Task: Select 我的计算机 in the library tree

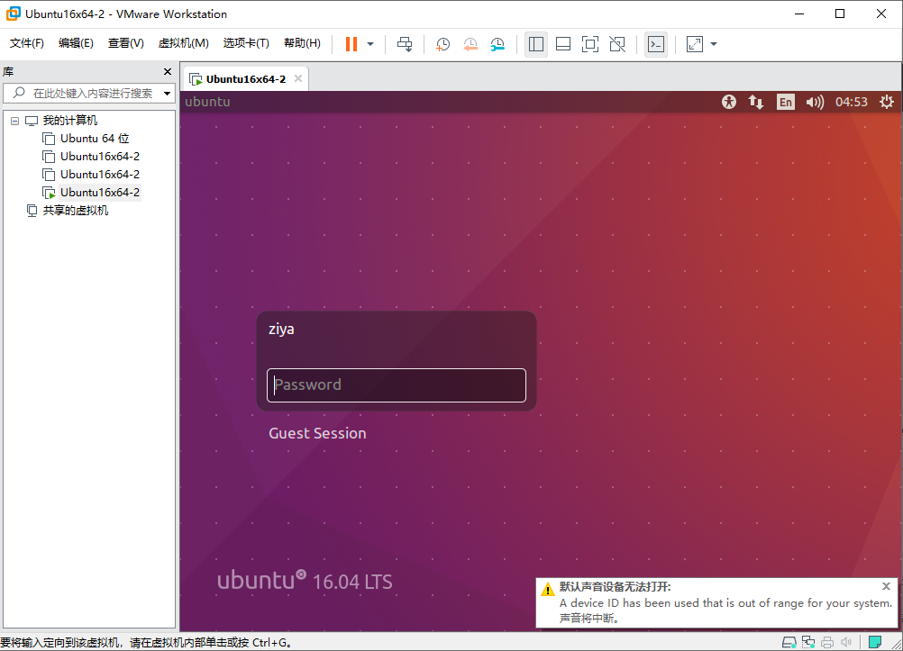Action: point(69,121)
